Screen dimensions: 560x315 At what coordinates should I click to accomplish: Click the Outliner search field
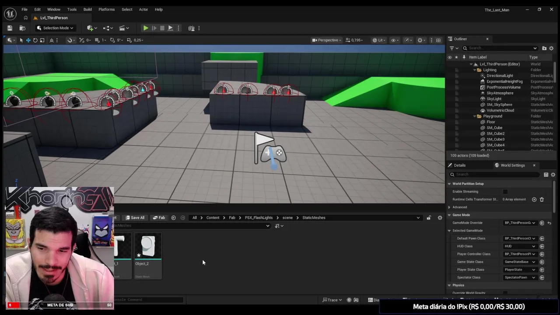tap(500, 48)
